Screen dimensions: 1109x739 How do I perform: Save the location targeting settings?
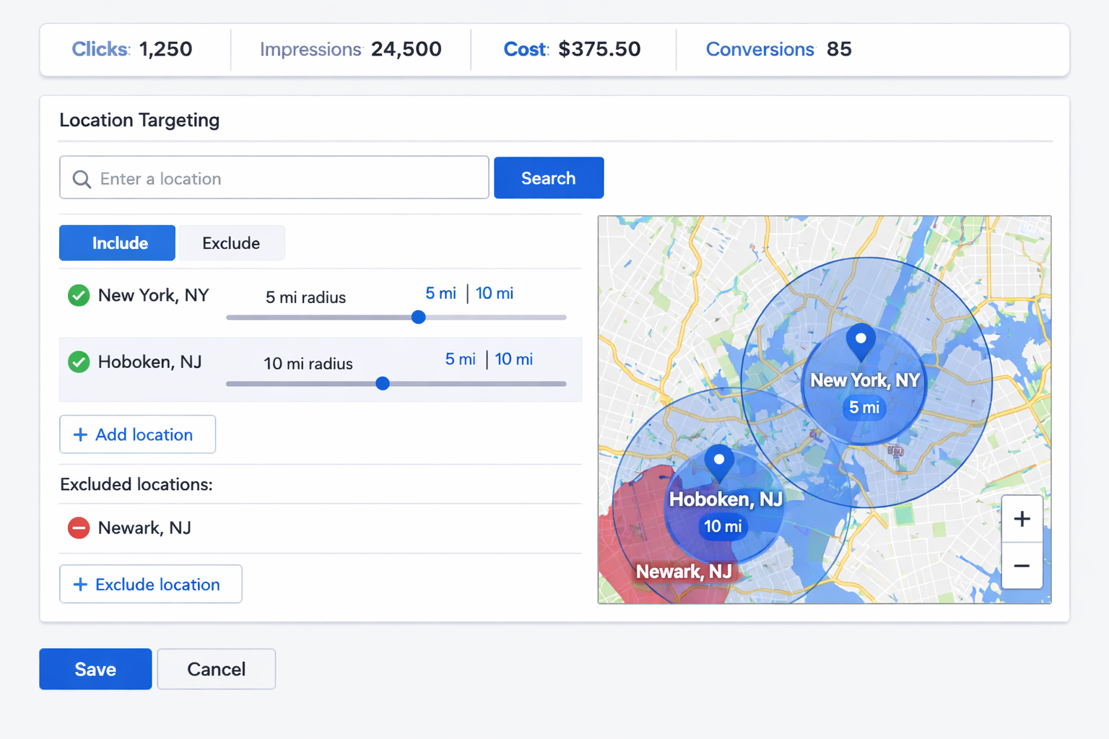pos(95,669)
